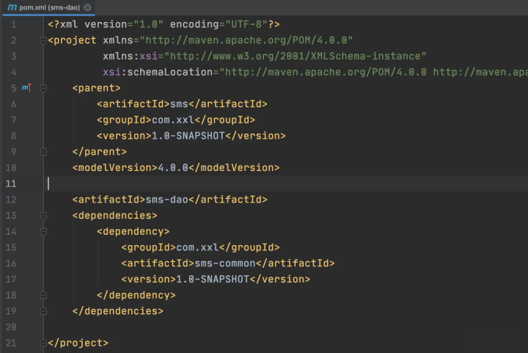Close the pom.xml (sms-dao) tab

click(x=88, y=7)
